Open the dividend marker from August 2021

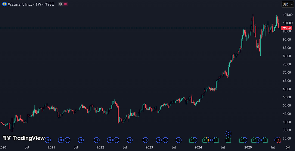(81, 140)
